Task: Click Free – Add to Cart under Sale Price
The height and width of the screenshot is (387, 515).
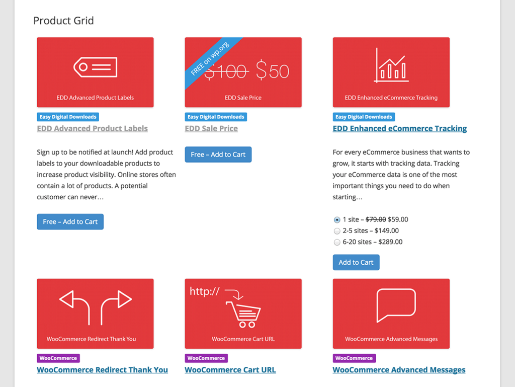Action: tap(218, 154)
